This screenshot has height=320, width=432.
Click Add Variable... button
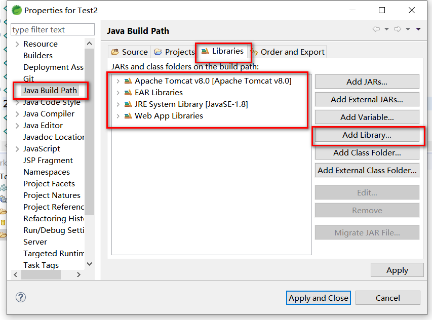click(367, 117)
